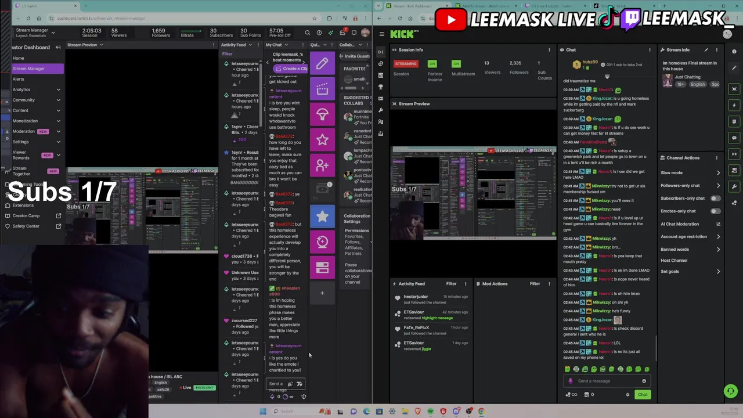The image size is (743, 418).
Task: Expand Monetization section in Twitch sidebar
Action: point(58,121)
